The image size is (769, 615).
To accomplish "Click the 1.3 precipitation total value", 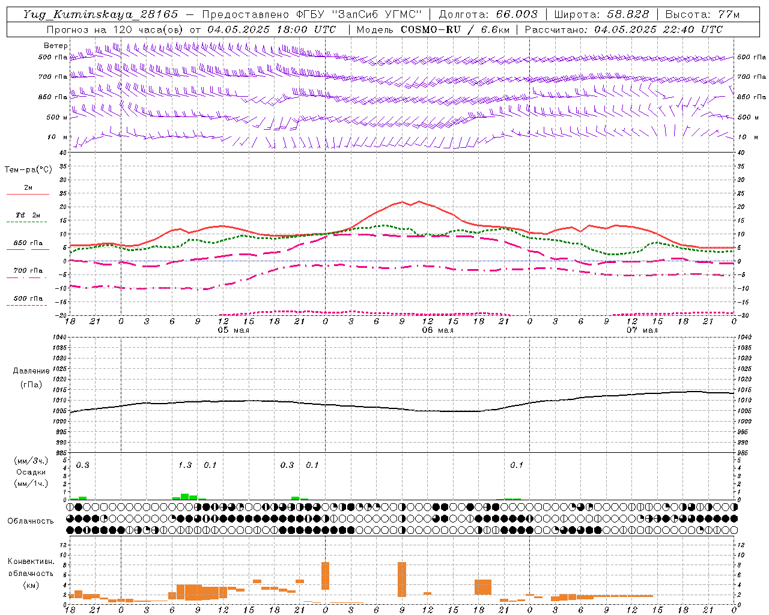I will click(185, 465).
